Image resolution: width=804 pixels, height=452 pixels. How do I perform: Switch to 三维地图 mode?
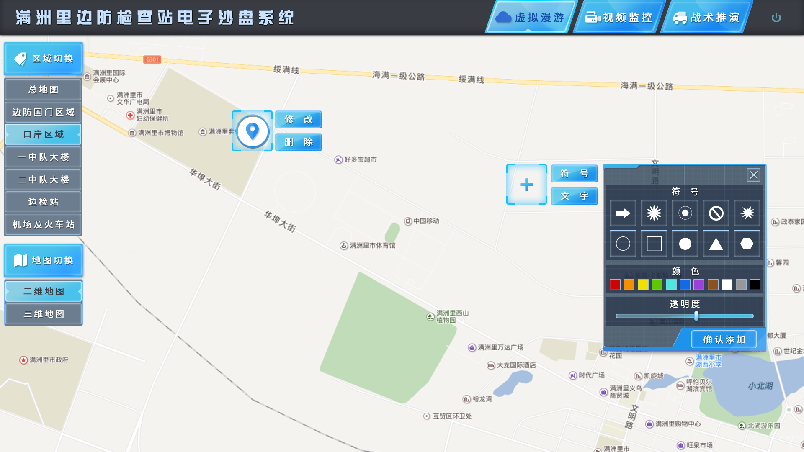point(44,314)
